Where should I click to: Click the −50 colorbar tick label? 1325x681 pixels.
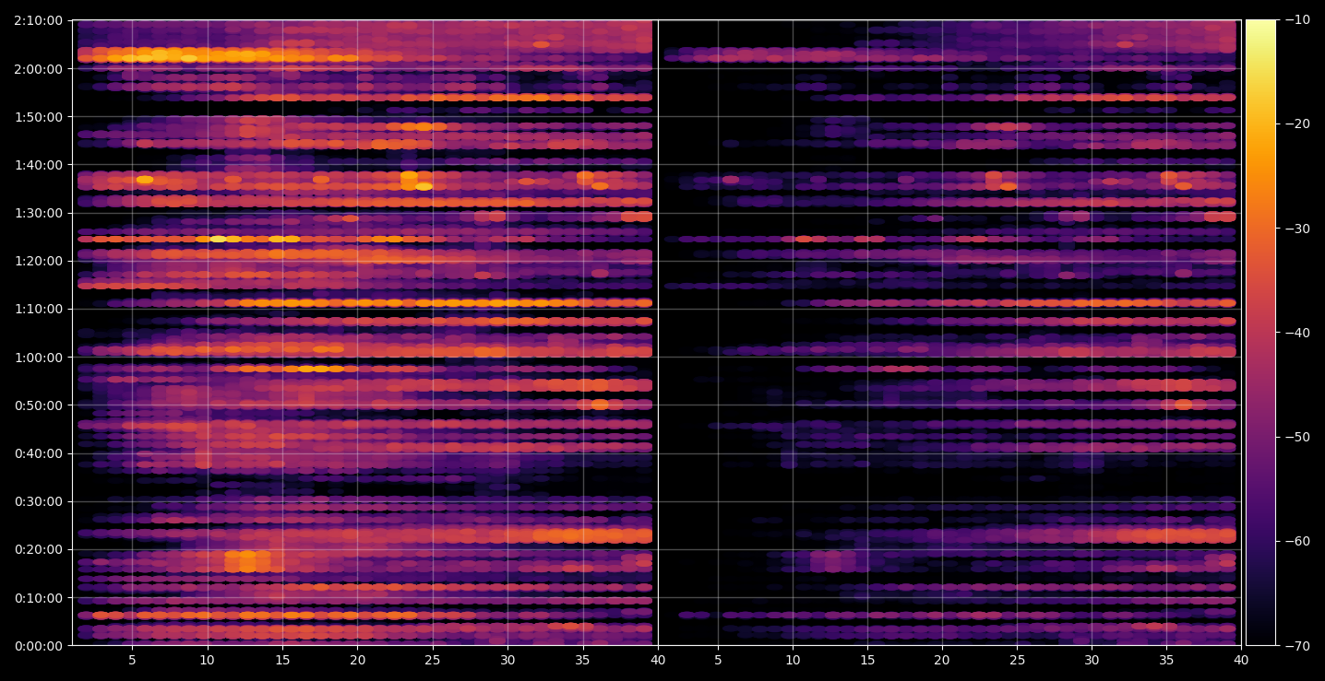(1298, 437)
